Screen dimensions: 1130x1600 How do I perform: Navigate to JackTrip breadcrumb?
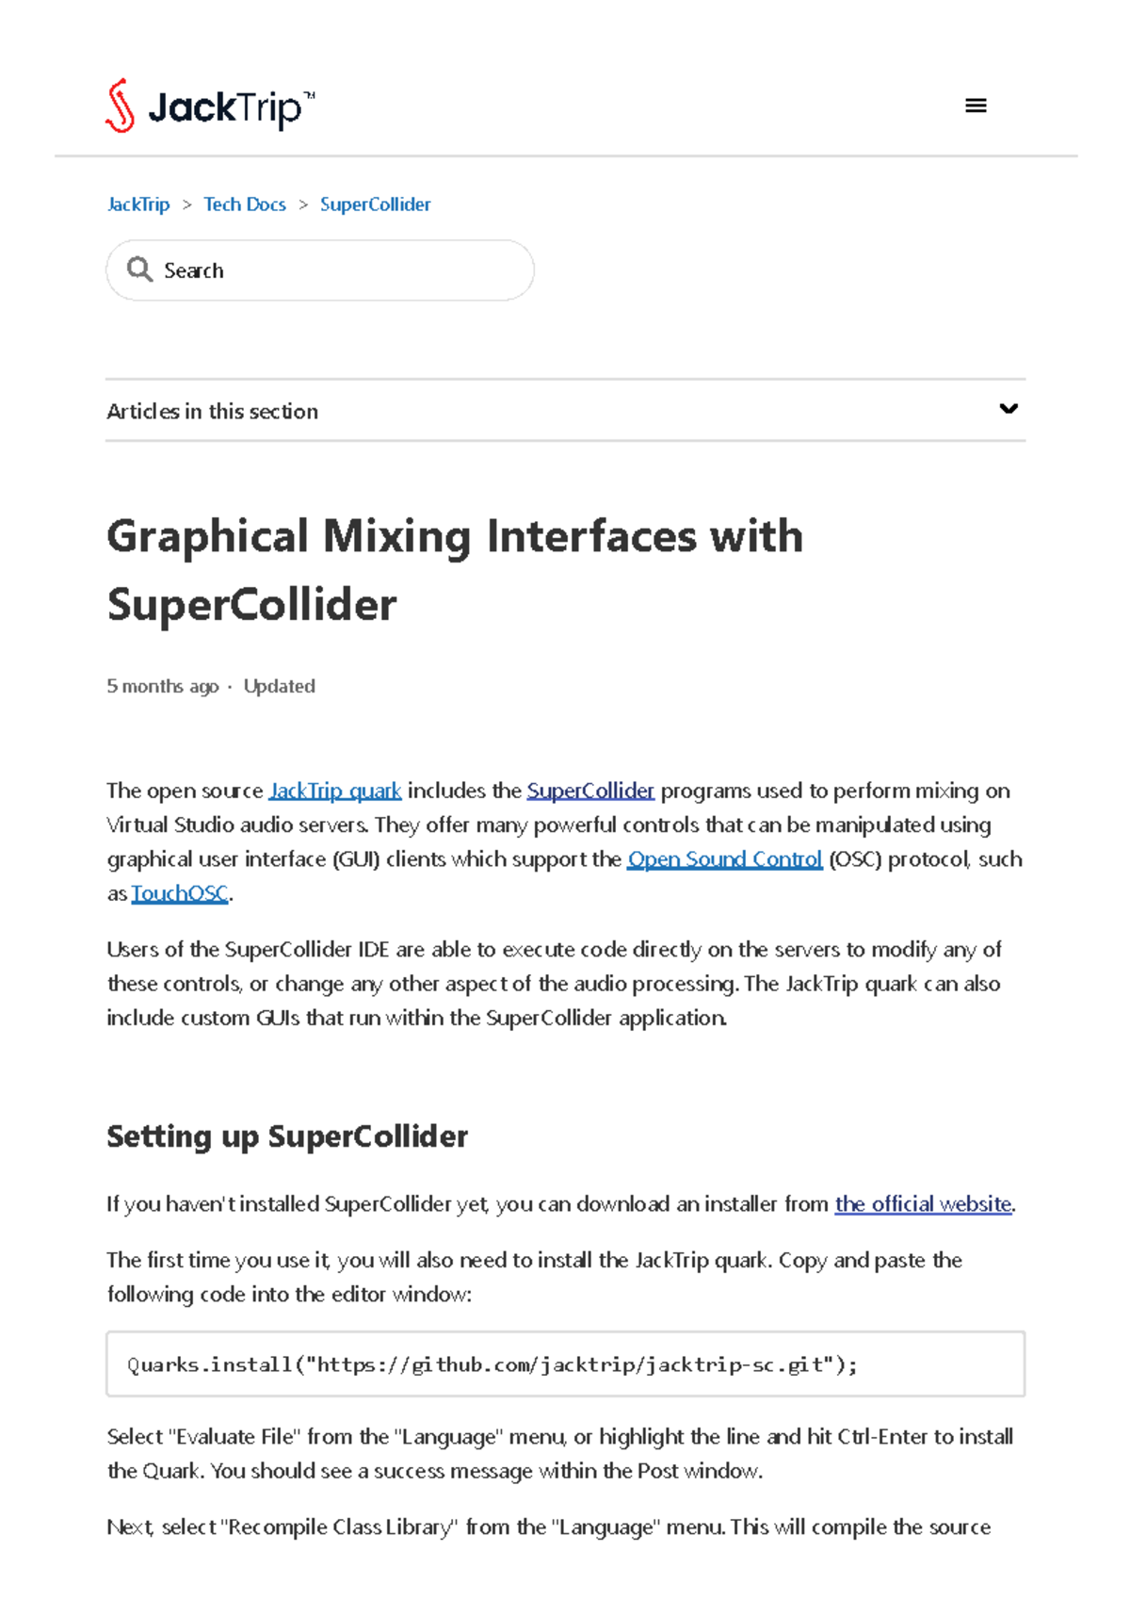coord(137,204)
